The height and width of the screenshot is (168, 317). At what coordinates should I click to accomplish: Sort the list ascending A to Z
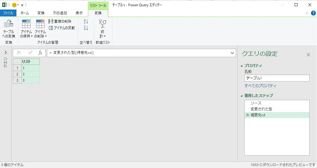tap(86, 21)
